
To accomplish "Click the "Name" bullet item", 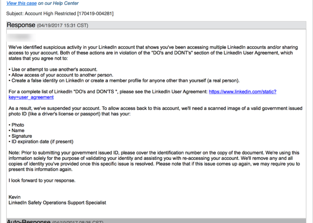I will click(x=18, y=130).
